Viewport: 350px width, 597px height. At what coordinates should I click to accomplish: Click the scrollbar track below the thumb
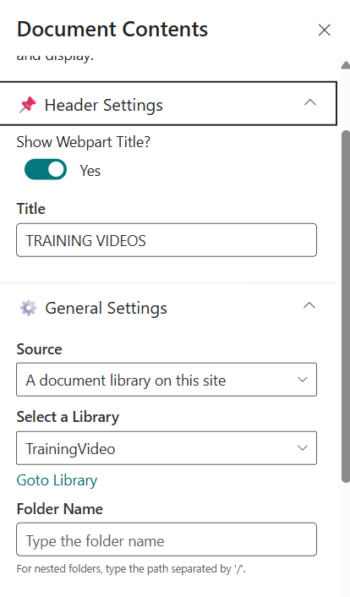[346, 539]
